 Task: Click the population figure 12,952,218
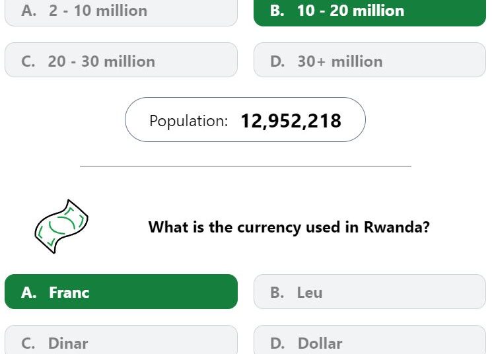pyautogui.click(x=291, y=121)
